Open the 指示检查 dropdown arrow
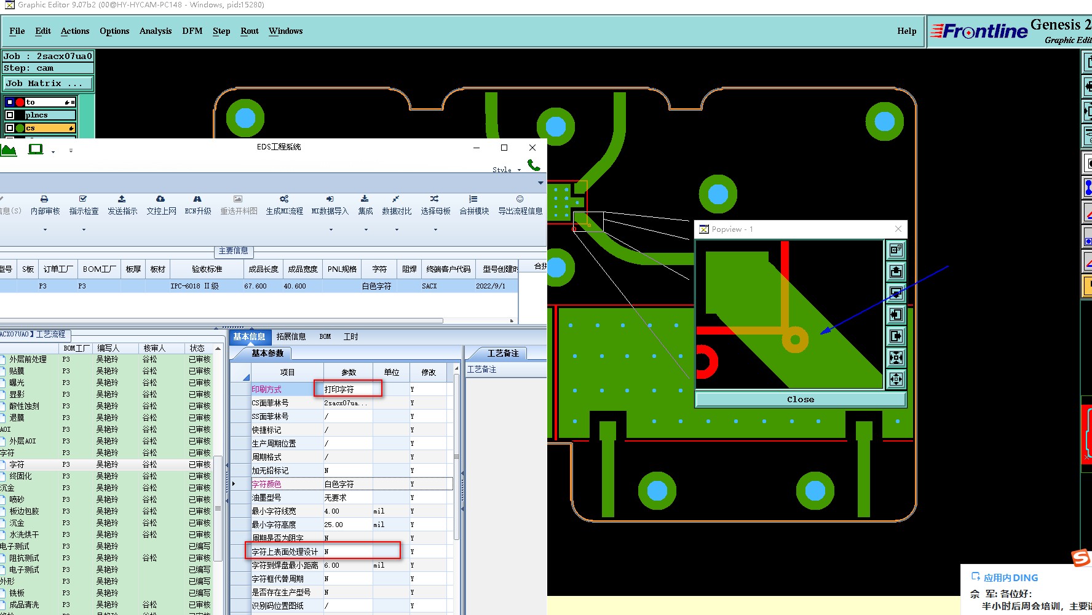The image size is (1092, 615). 84,229
